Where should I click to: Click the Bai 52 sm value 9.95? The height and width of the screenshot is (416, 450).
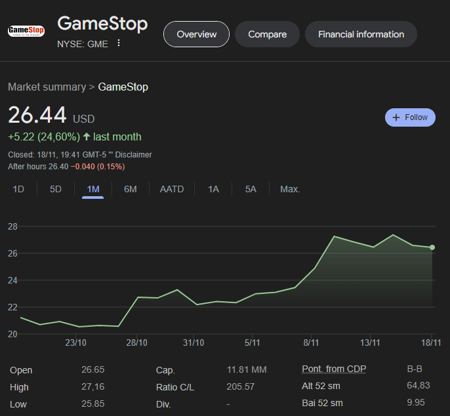pos(416,402)
